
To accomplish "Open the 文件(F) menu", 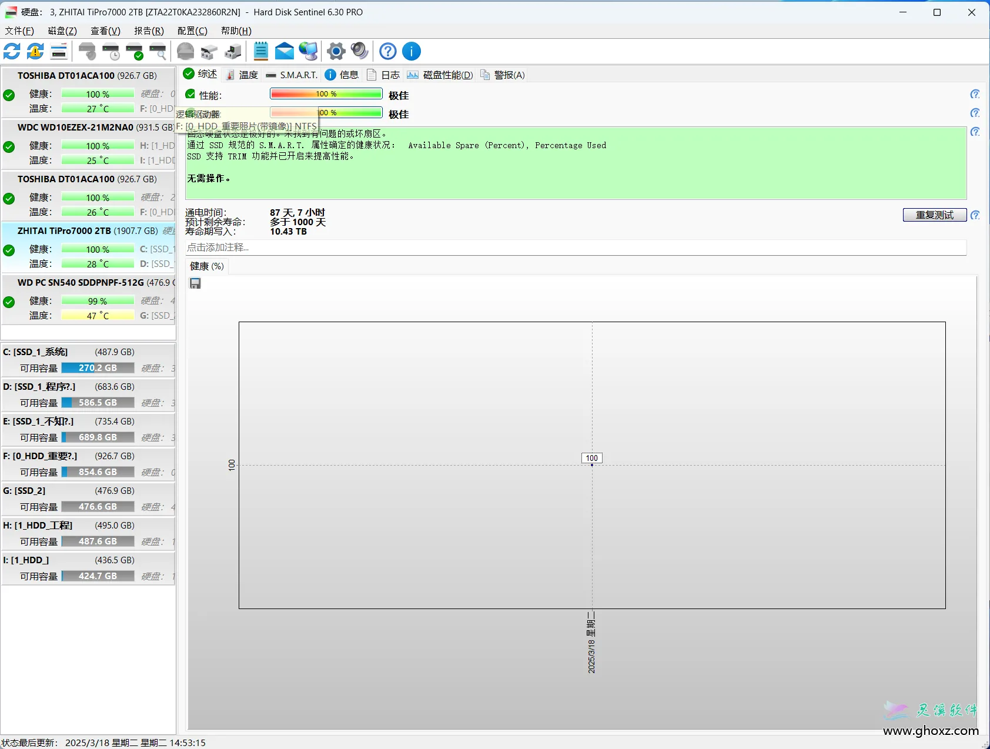I will [x=19, y=31].
